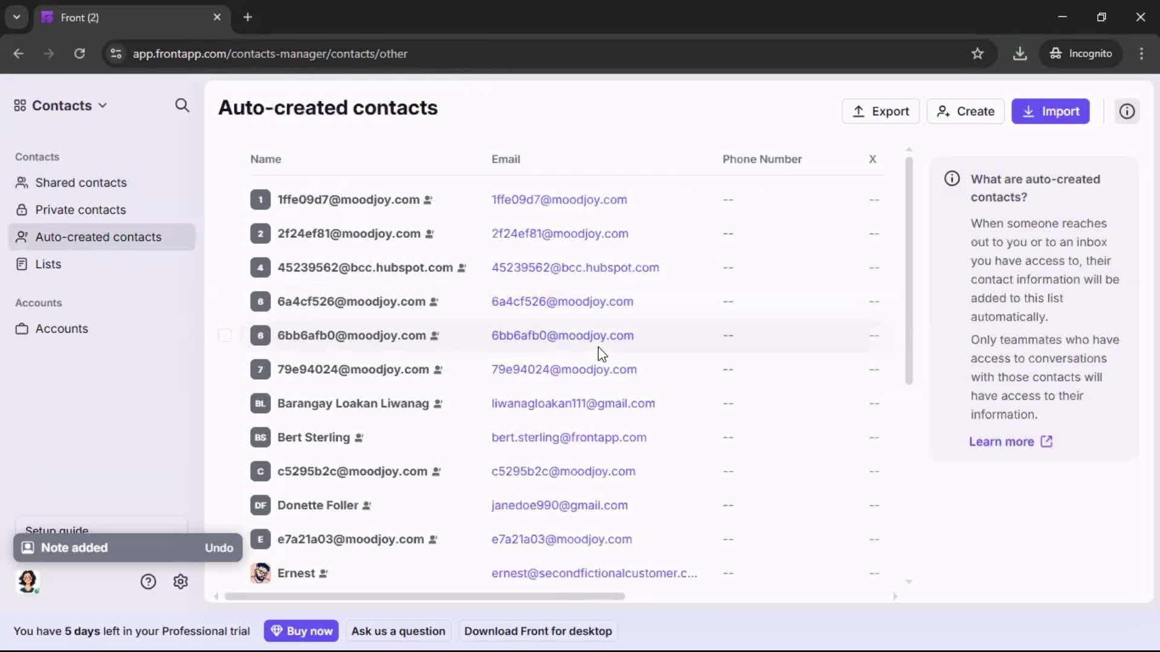Open the settings gear icon at the bottom

[181, 581]
